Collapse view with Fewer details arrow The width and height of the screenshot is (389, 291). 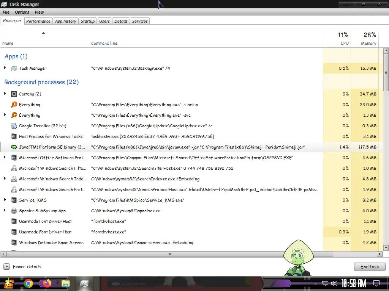[x=7, y=266]
